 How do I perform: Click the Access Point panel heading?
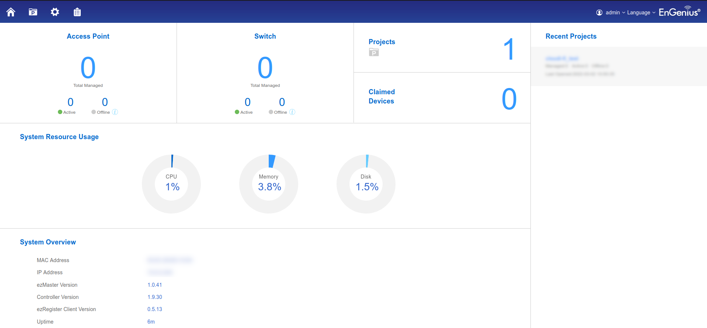click(x=88, y=36)
